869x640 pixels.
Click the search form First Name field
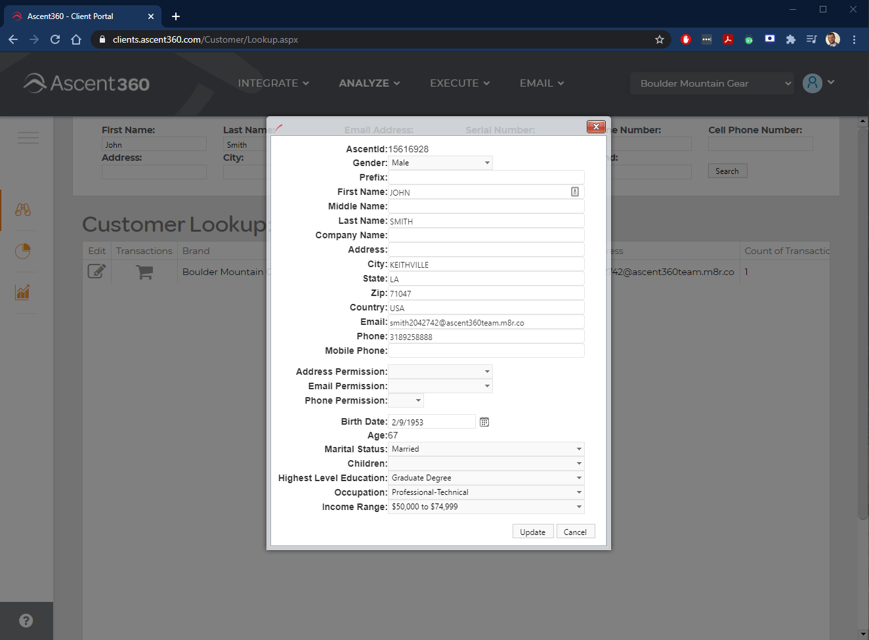154,144
